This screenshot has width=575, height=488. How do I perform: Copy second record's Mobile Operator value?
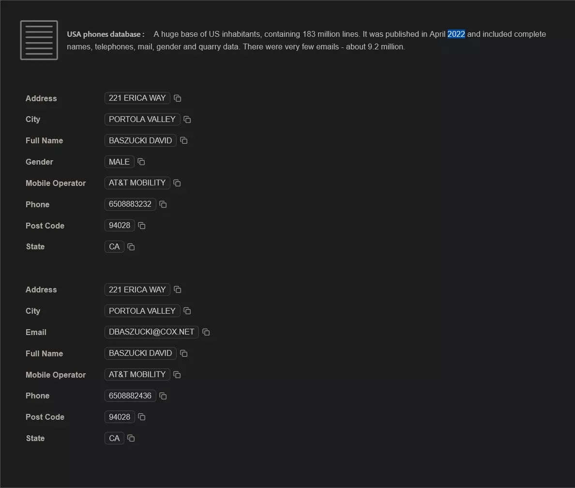[177, 375]
